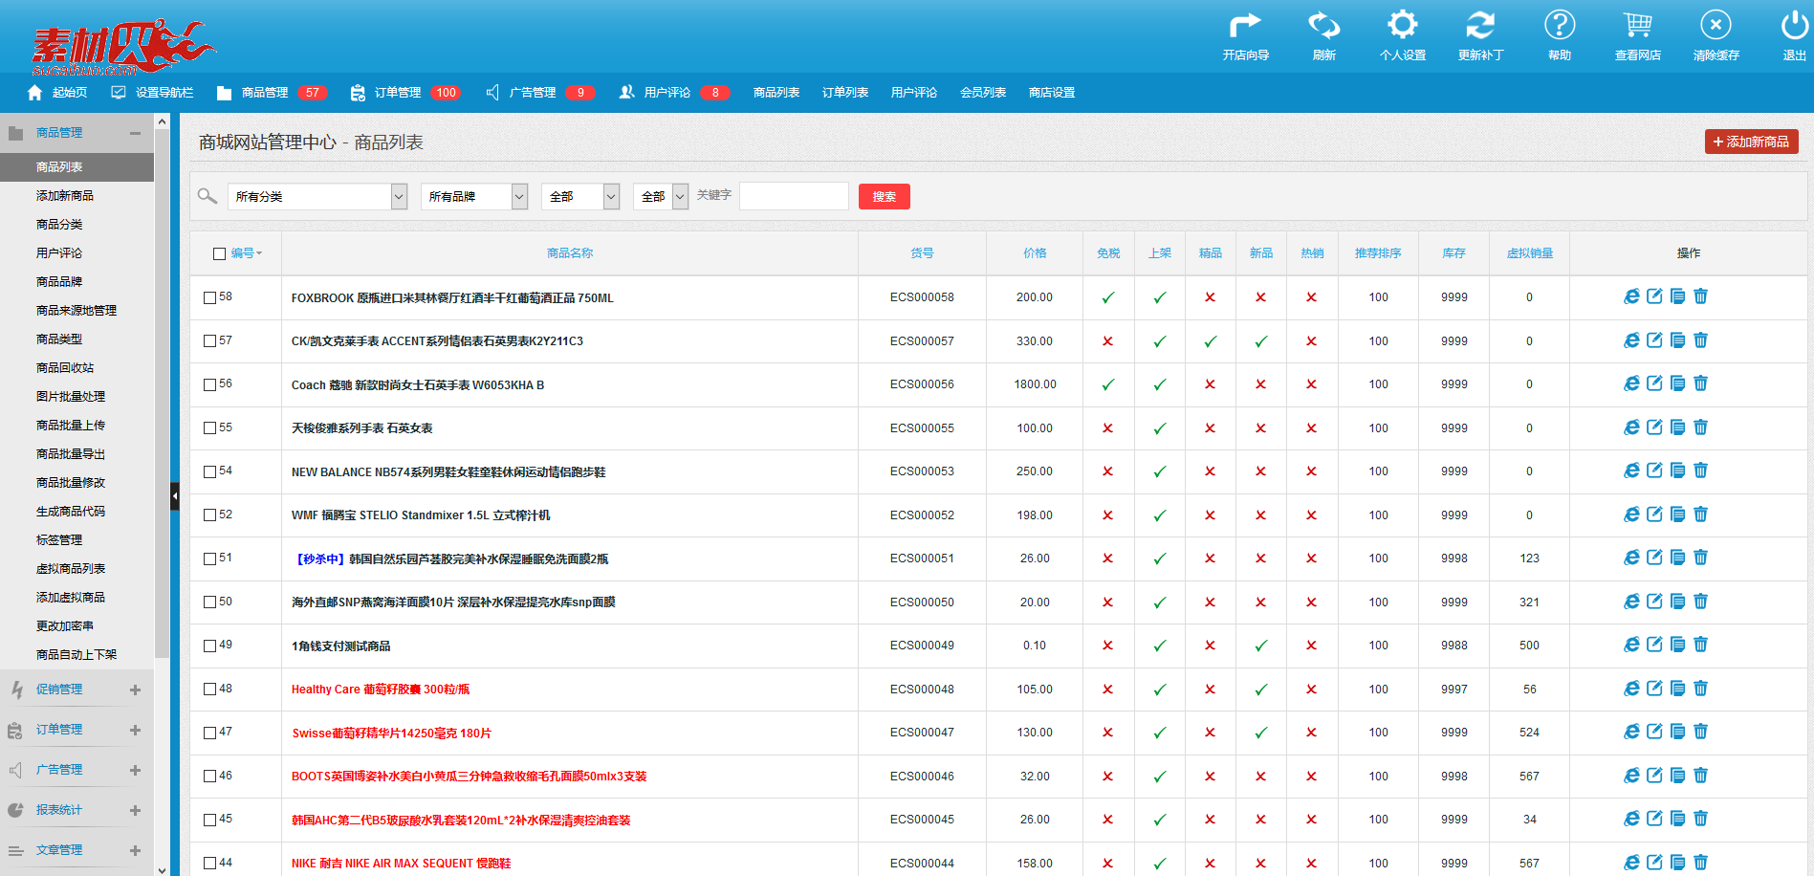This screenshot has height=876, width=1814.
Task: Copy product 46 icon
Action: pos(1677,776)
